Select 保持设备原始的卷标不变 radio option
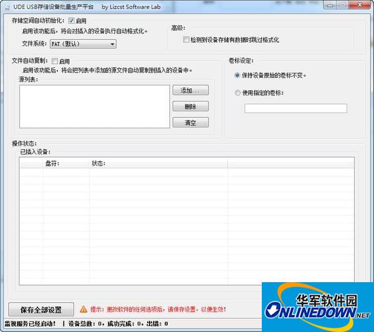Image resolution: width=374 pixels, height=332 pixels. (x=237, y=75)
